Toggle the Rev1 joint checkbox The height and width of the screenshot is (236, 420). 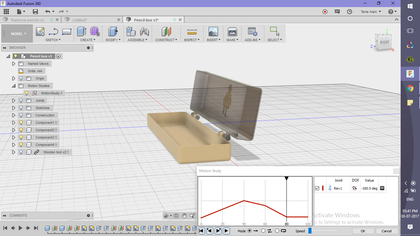tap(317, 188)
